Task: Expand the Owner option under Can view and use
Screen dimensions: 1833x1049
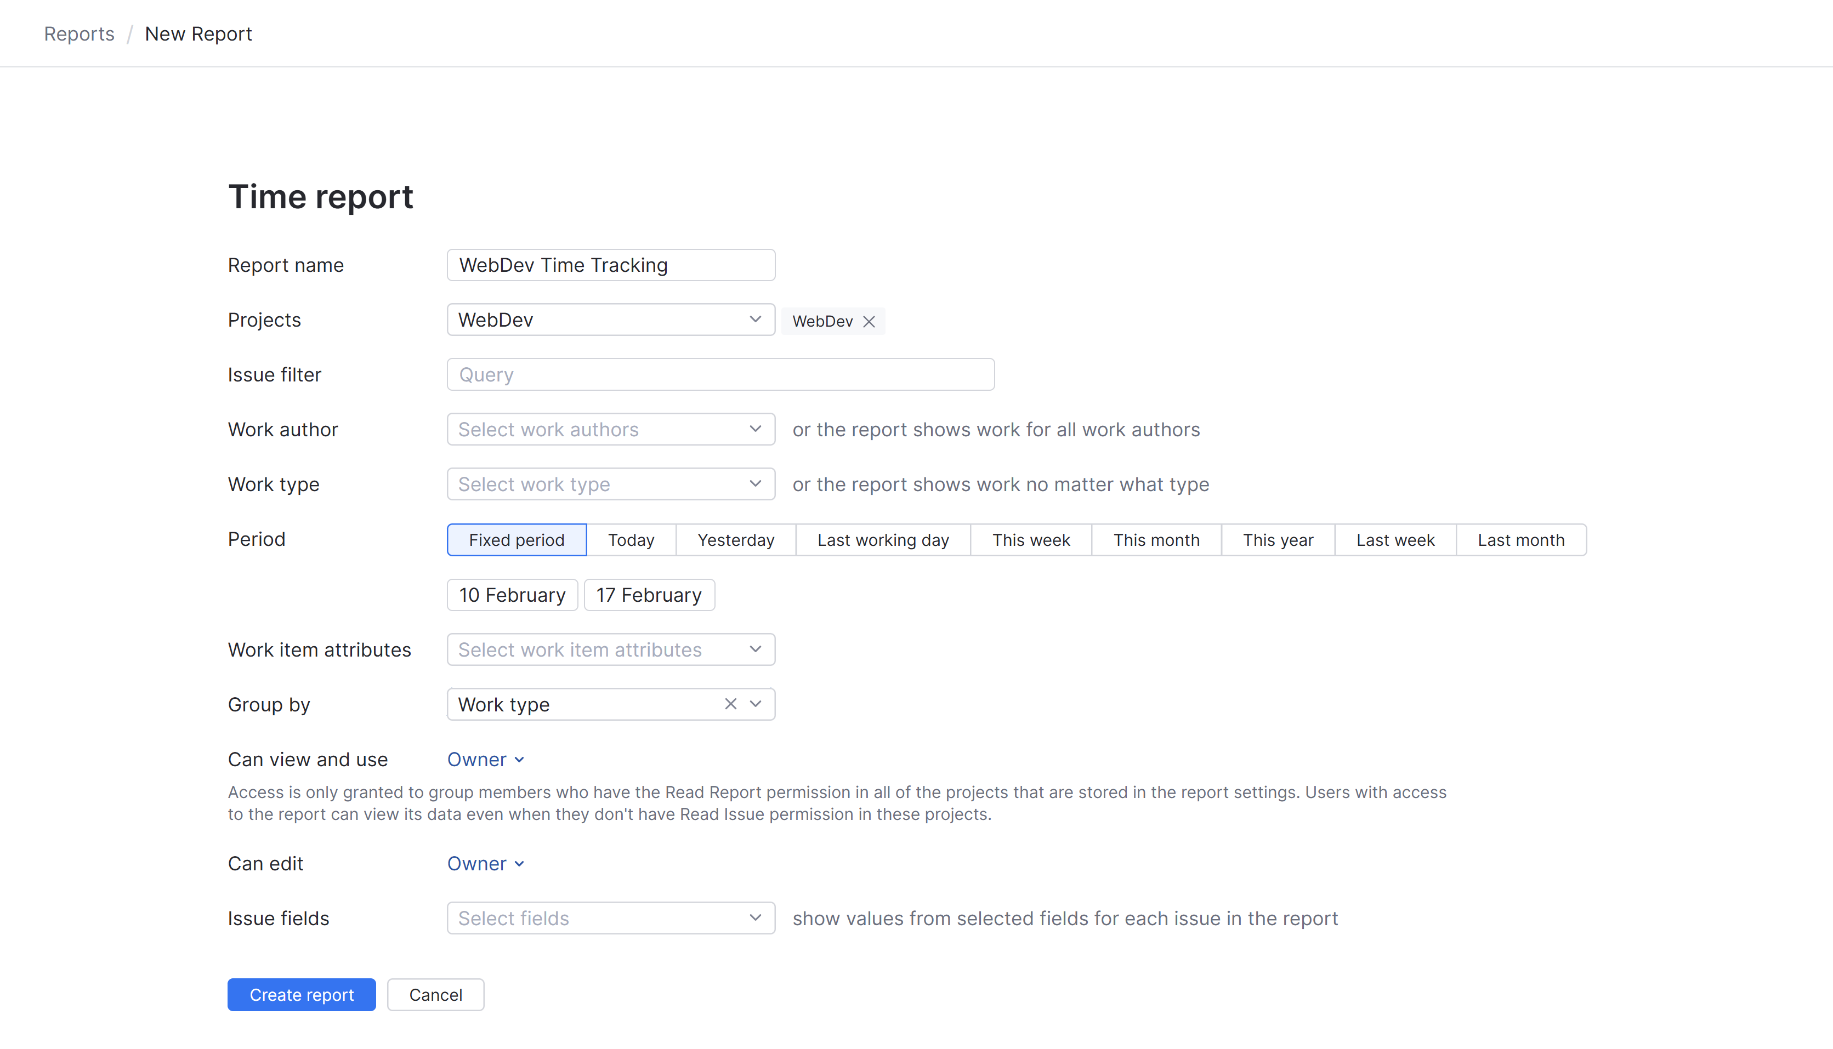Action: (485, 759)
